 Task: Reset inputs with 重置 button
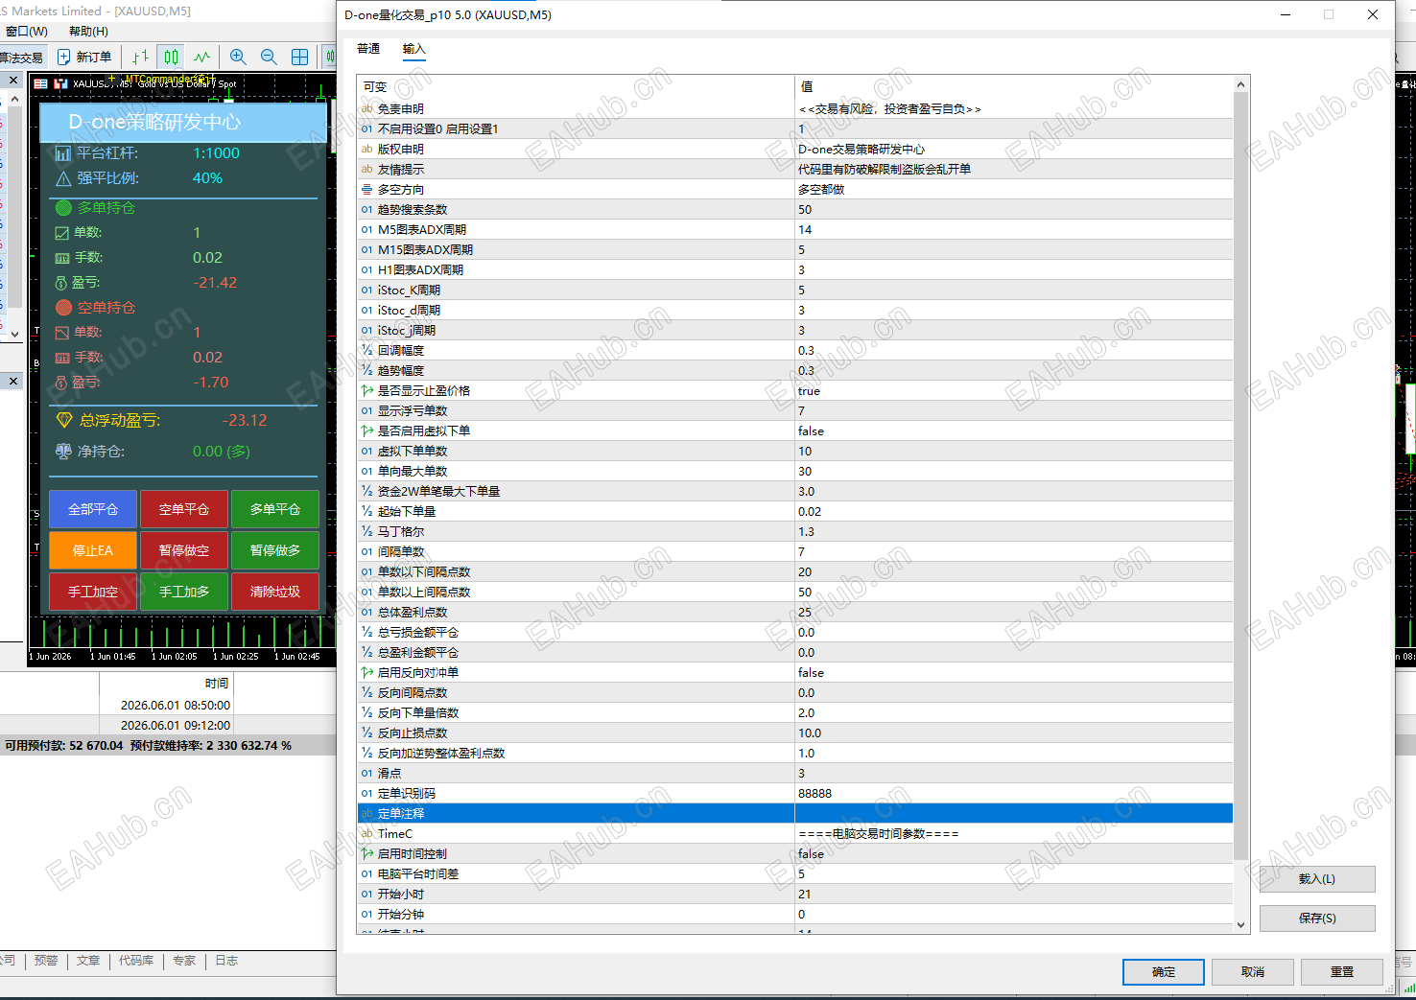pyautogui.click(x=1342, y=972)
